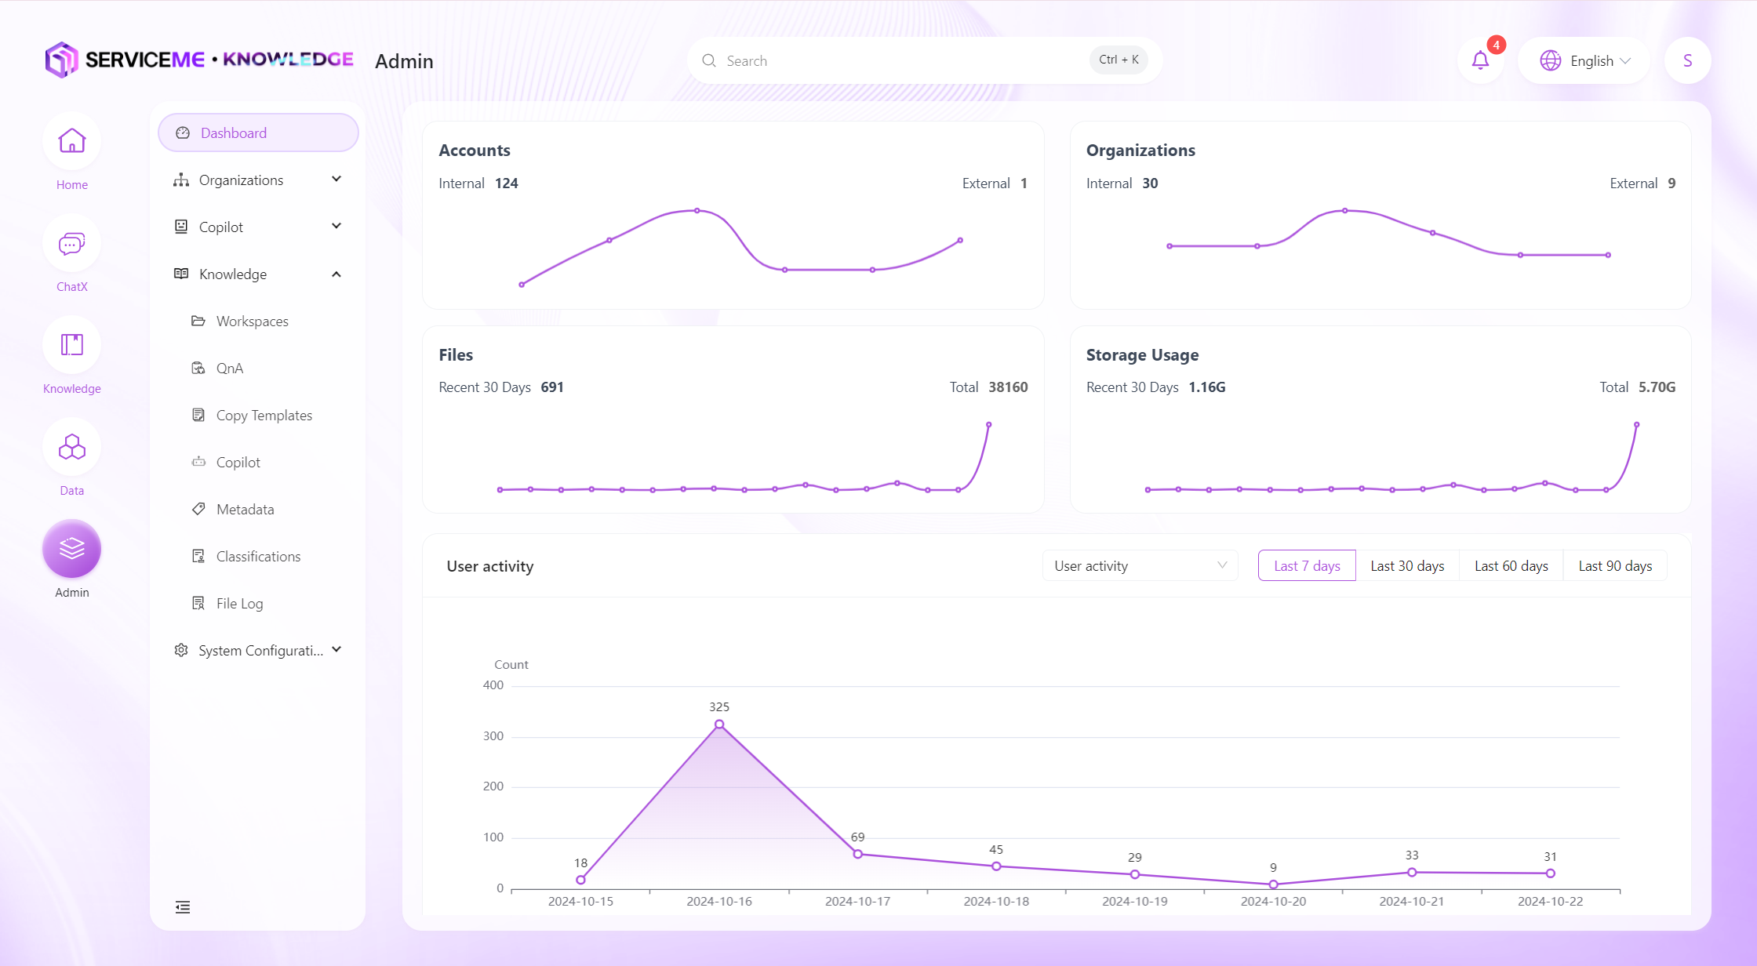Collapse the sidebar with the menu fold icon
This screenshot has width=1757, height=966.
click(x=183, y=907)
